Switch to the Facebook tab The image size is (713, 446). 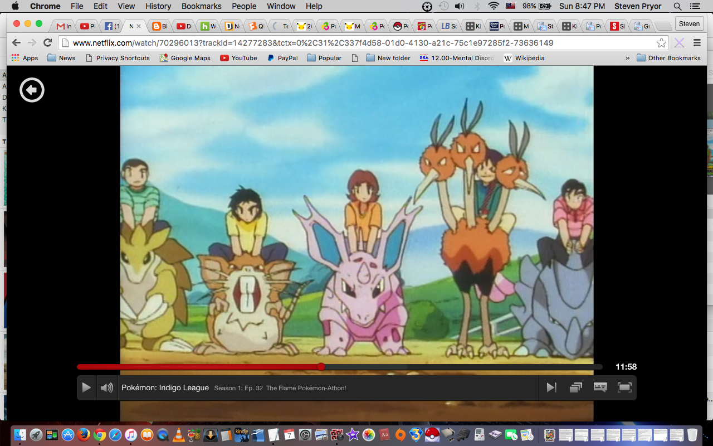click(x=112, y=26)
